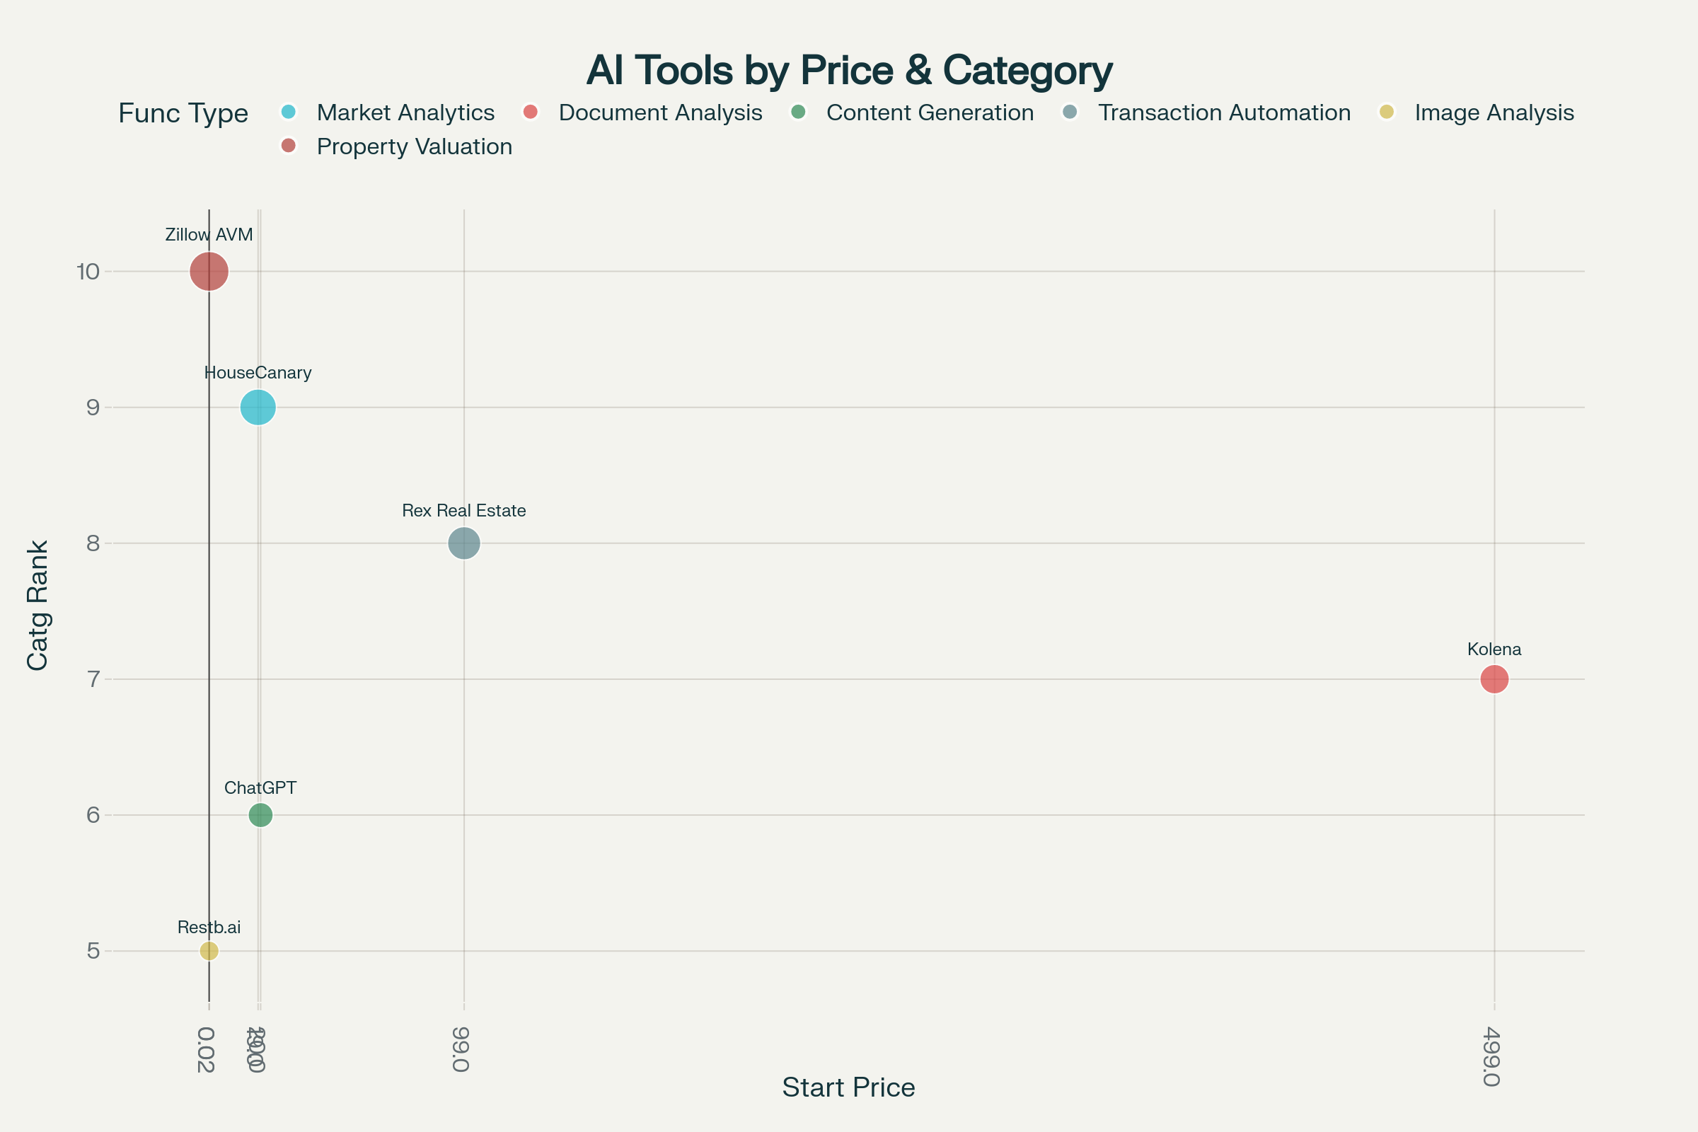Click the HouseCanary text label

click(x=258, y=373)
